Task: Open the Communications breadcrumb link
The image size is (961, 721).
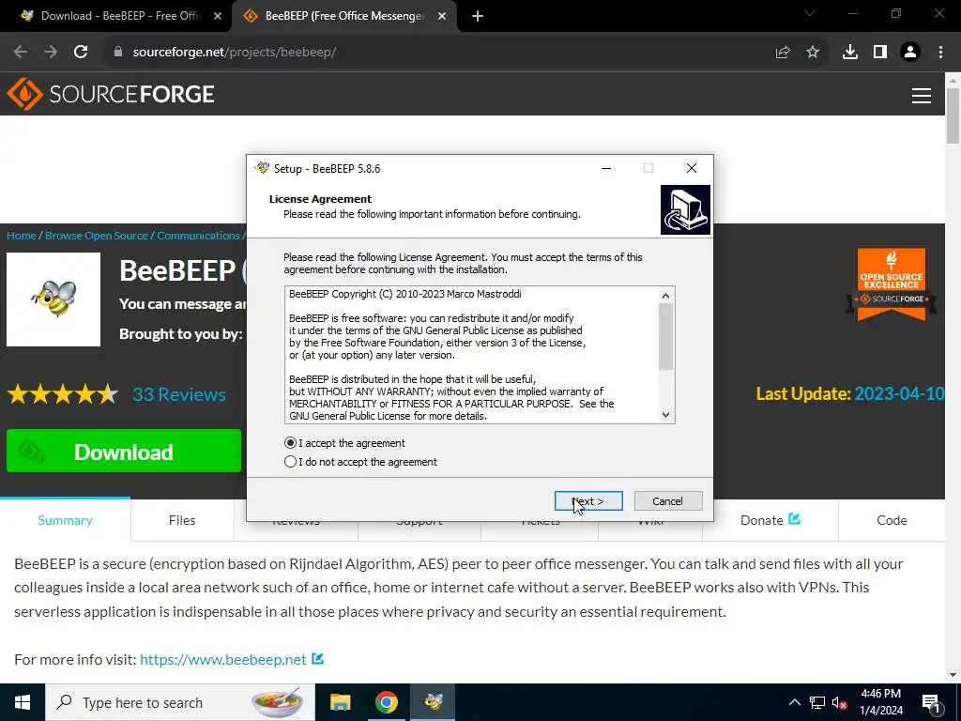Action: pos(198,236)
